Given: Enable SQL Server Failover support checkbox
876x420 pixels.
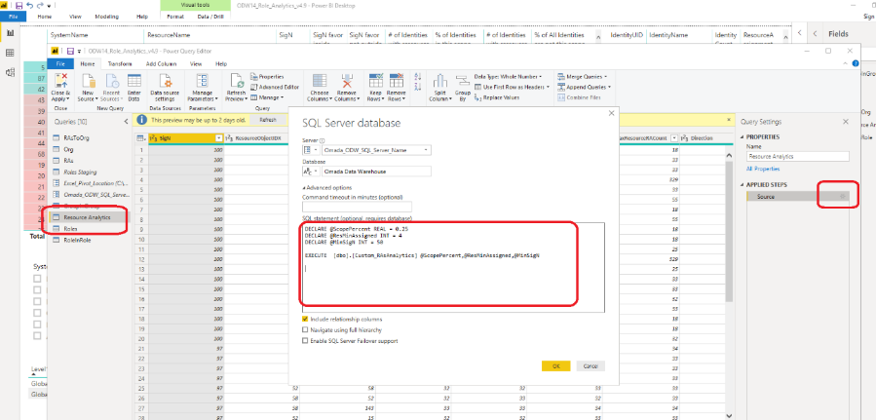Looking at the screenshot, I should click(305, 341).
